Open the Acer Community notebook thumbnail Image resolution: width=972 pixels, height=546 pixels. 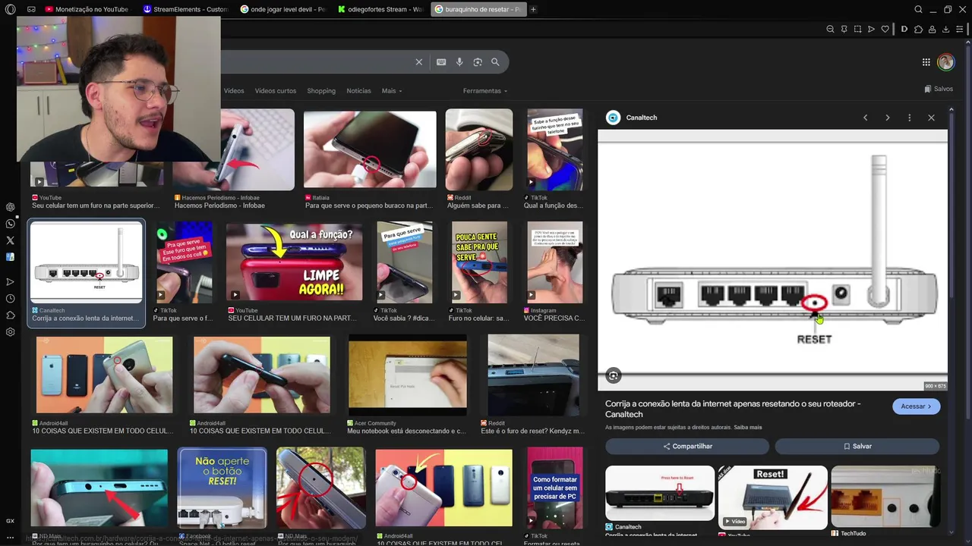point(408,376)
